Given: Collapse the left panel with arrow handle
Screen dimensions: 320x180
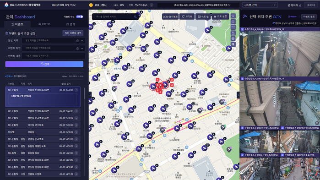Looking at the screenshot, I should (90, 95).
